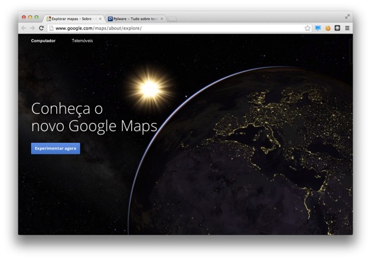Image resolution: width=371 pixels, height=260 pixels.
Task: Click the page scrollbar on right edge
Action: [351, 52]
